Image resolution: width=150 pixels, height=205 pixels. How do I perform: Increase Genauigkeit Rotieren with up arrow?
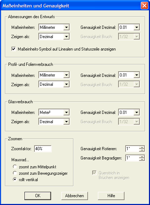point(142,147)
